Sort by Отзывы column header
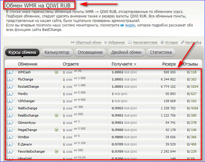 [190, 64]
